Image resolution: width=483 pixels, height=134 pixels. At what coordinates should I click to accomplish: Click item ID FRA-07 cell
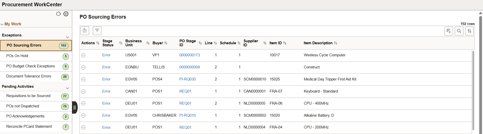(x=276, y=91)
